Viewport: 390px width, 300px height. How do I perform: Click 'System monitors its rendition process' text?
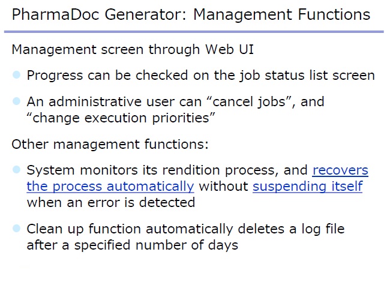pyautogui.click(x=151, y=170)
